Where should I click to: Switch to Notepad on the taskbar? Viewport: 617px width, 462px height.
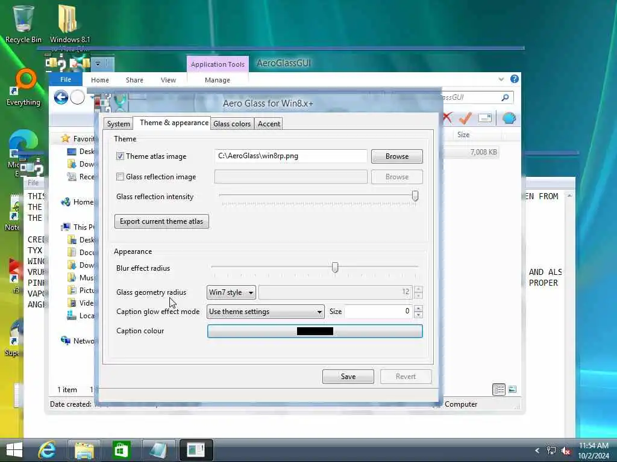pos(158,450)
